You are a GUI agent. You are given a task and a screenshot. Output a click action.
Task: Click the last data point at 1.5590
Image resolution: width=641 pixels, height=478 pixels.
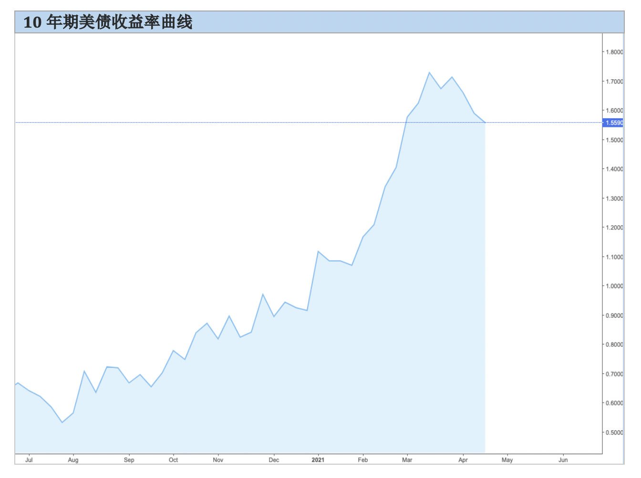[x=485, y=123]
